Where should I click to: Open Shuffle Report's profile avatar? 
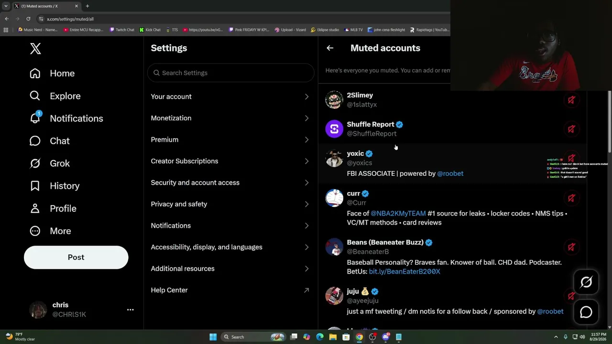(334, 129)
